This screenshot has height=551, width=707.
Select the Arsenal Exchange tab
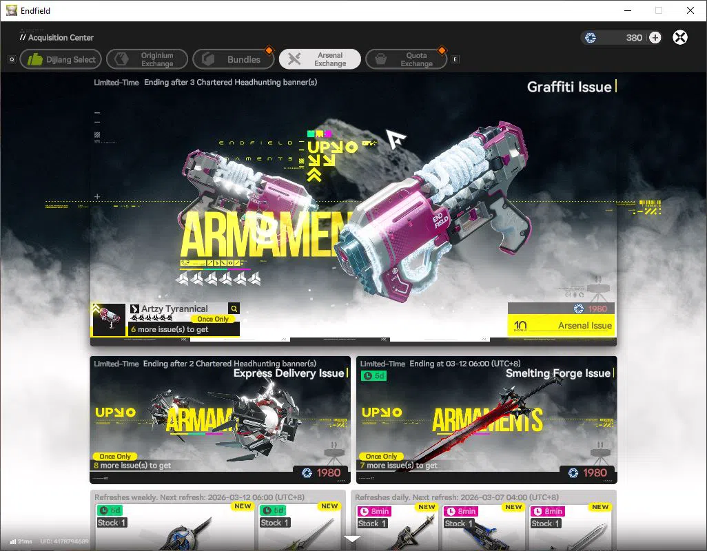(320, 59)
